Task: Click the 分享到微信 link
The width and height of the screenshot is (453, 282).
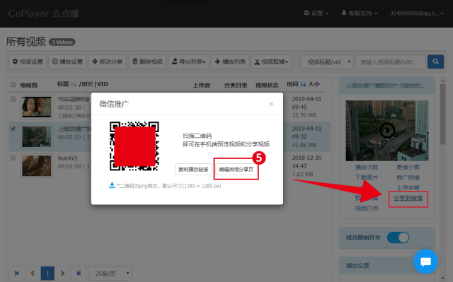Action: click(x=408, y=199)
